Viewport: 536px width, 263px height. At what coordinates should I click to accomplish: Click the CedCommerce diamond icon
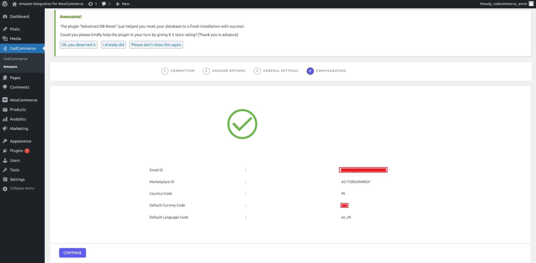(x=5, y=48)
